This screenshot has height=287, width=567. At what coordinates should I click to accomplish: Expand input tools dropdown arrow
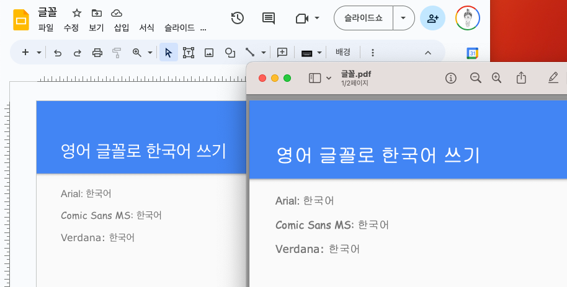[x=319, y=53]
